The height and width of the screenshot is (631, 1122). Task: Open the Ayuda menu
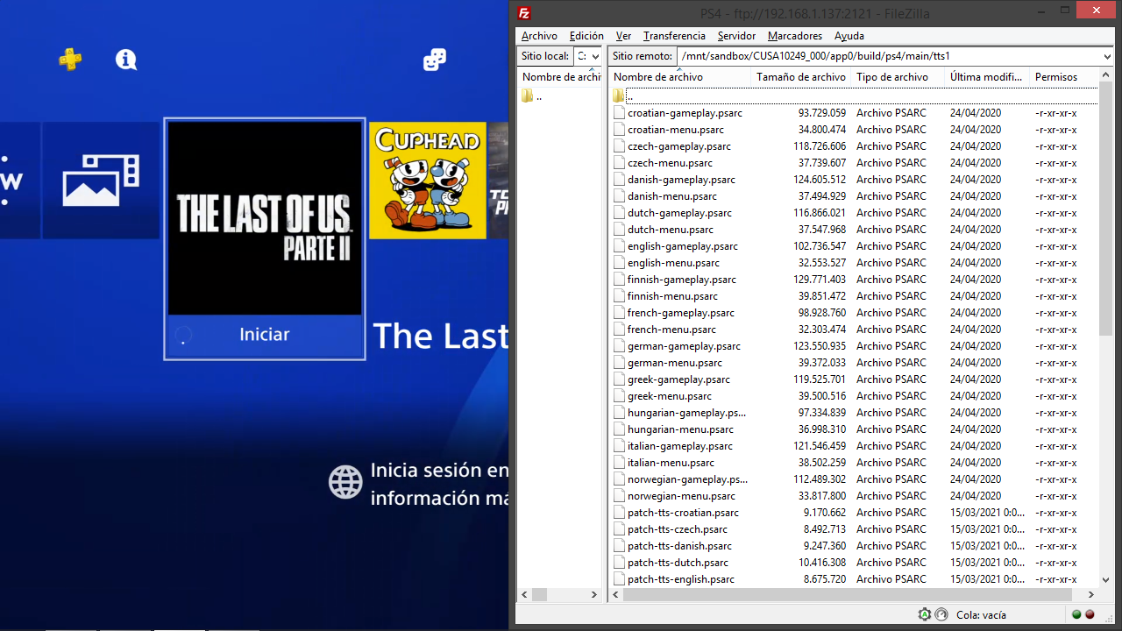tap(849, 36)
